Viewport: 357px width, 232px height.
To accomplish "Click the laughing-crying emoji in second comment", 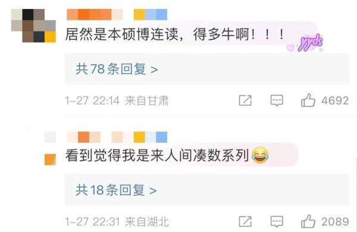I will click(260, 155).
